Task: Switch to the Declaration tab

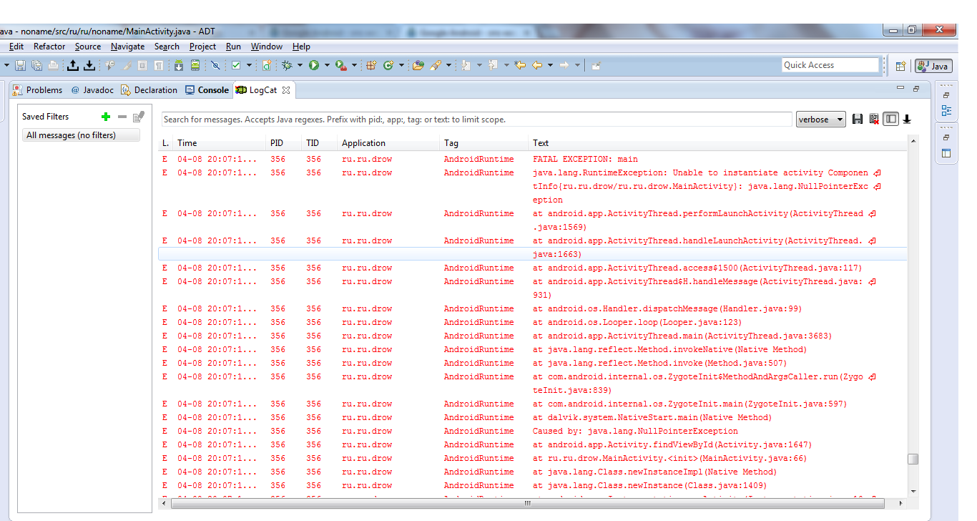Action: (x=149, y=90)
